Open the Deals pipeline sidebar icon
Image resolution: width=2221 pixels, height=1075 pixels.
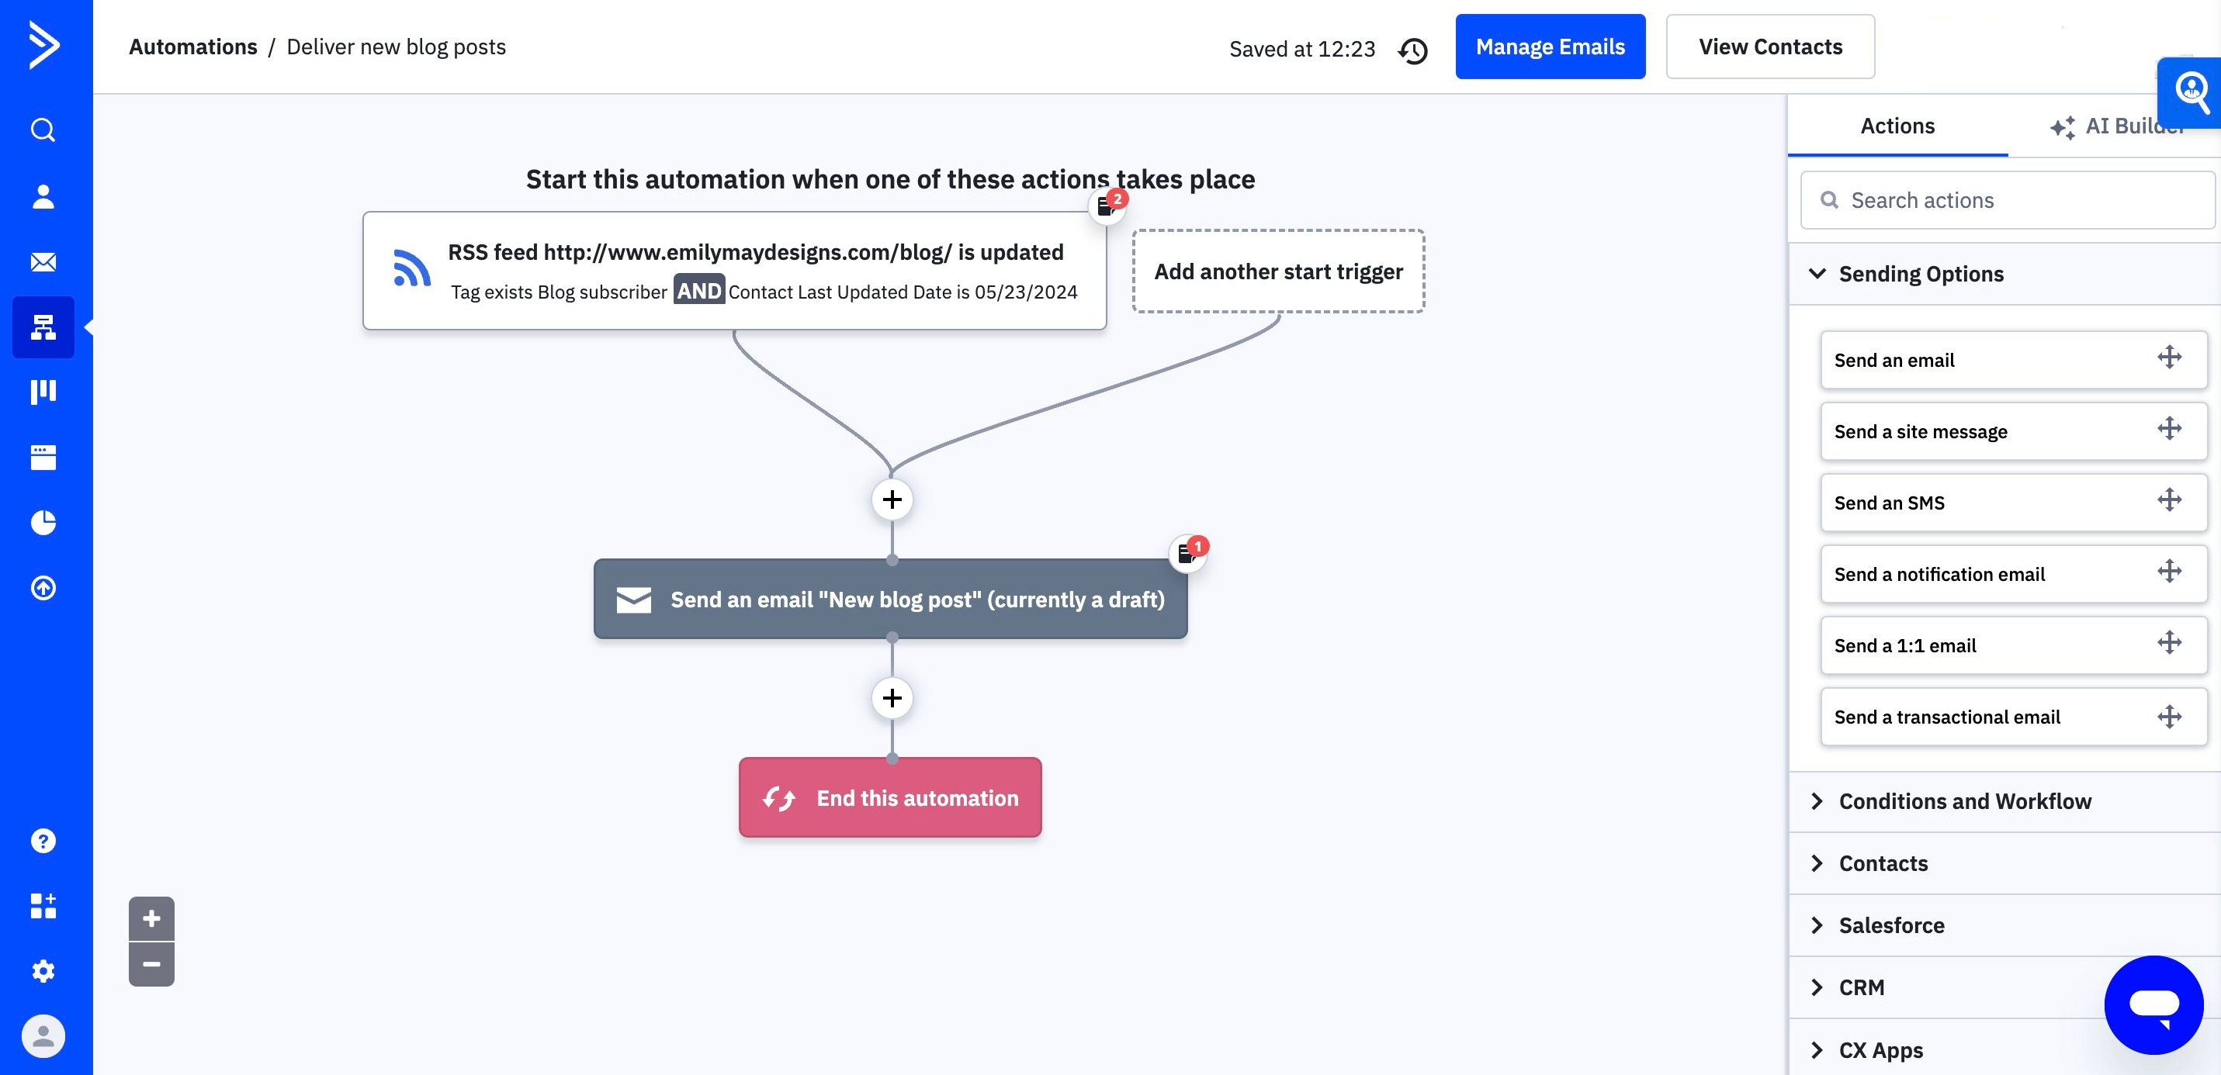pyautogui.click(x=43, y=392)
